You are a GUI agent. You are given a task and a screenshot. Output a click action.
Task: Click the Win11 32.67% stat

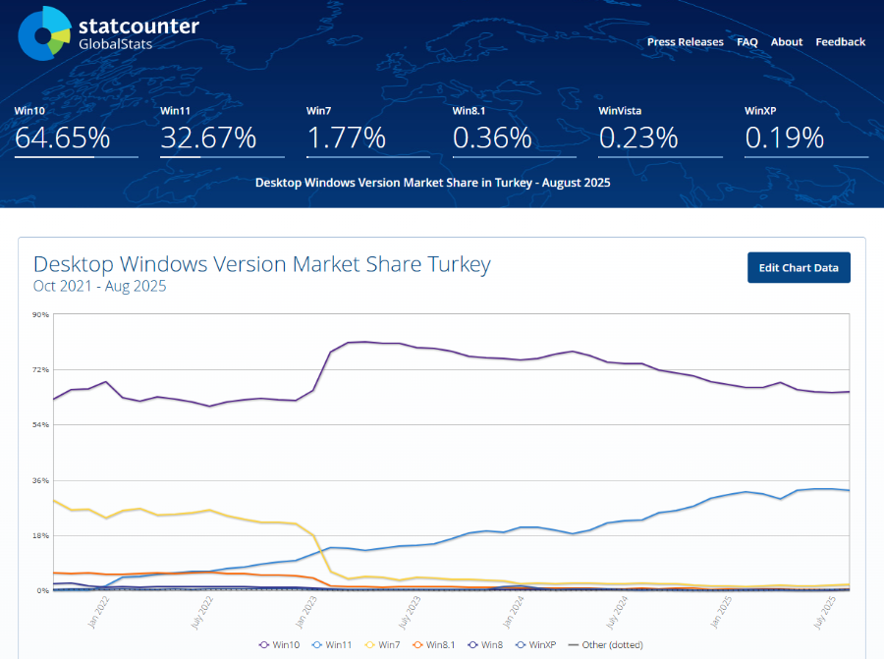click(x=222, y=132)
